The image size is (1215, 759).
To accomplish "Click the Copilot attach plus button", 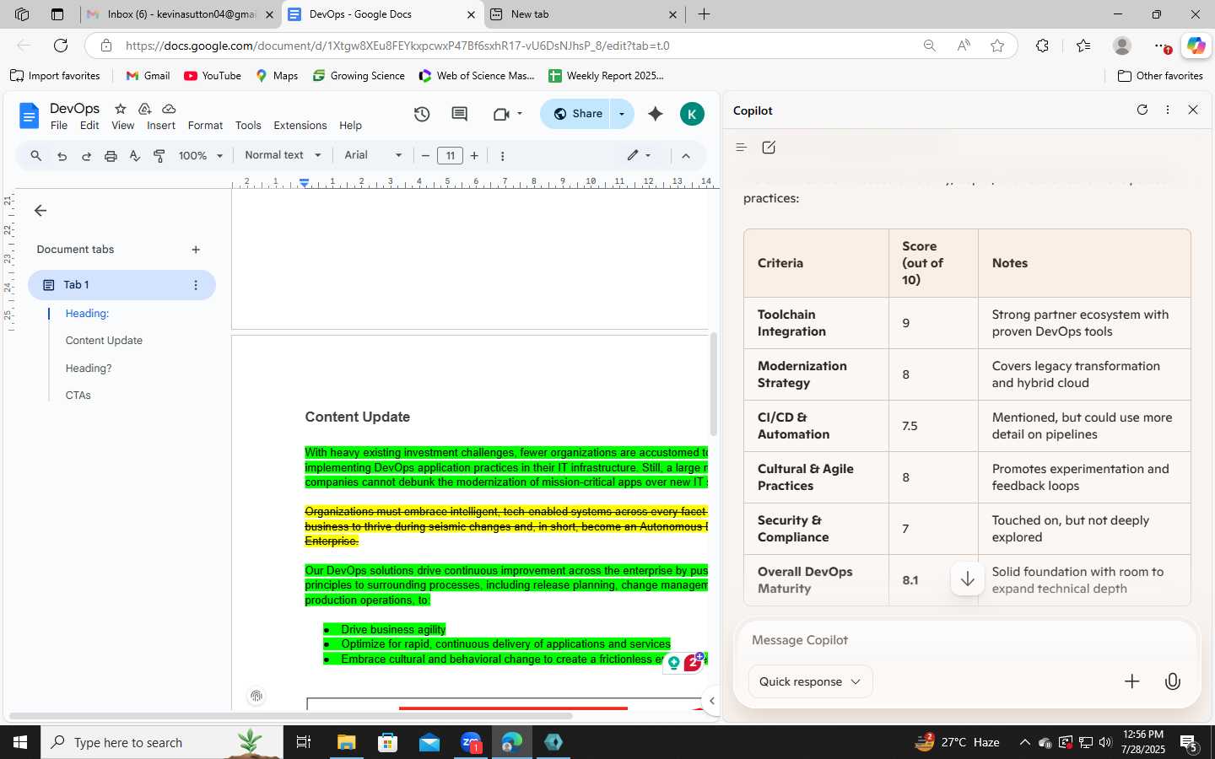I will pos(1132,681).
